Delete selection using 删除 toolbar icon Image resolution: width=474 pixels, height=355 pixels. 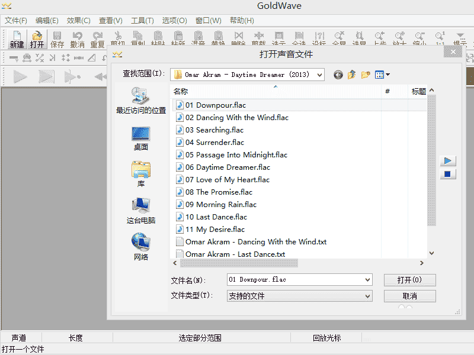pos(238,37)
